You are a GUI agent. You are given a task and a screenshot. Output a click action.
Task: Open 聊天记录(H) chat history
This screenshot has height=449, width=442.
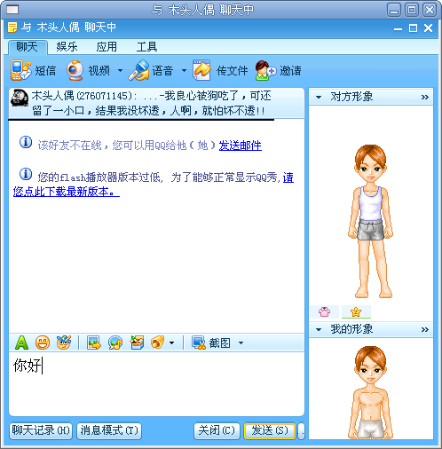(x=41, y=430)
